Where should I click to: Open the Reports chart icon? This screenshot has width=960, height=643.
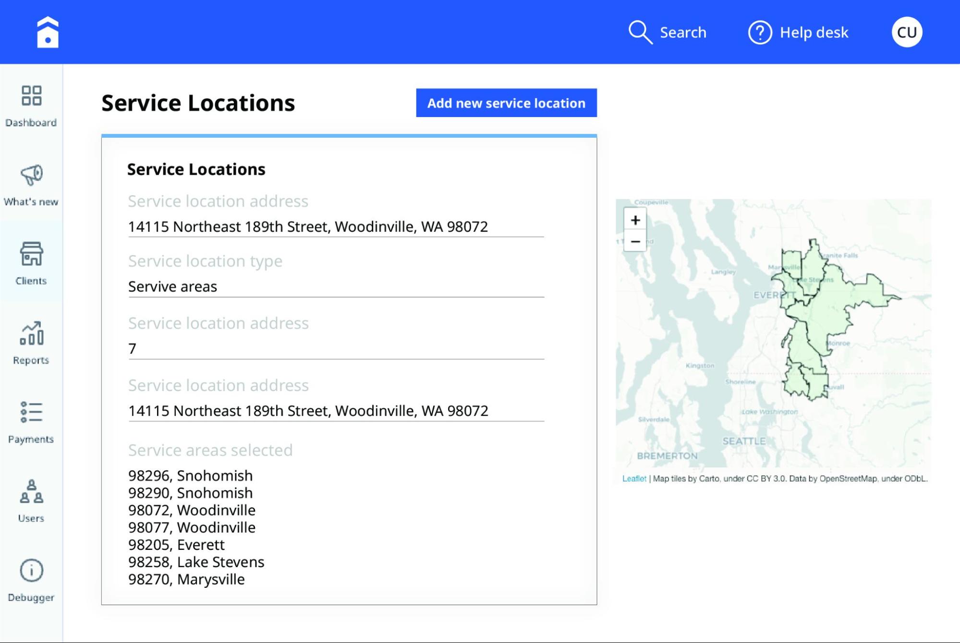pyautogui.click(x=32, y=333)
